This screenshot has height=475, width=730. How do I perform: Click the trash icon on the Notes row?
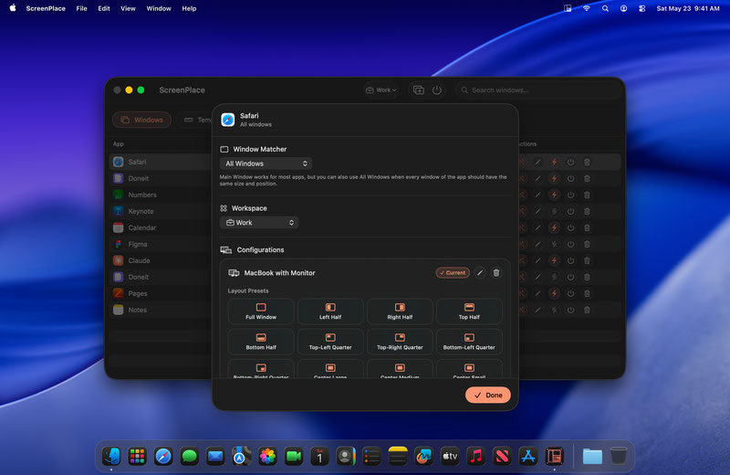click(587, 310)
